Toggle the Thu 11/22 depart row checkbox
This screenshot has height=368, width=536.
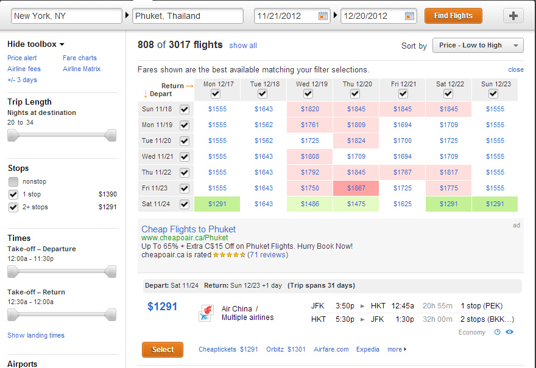click(184, 172)
